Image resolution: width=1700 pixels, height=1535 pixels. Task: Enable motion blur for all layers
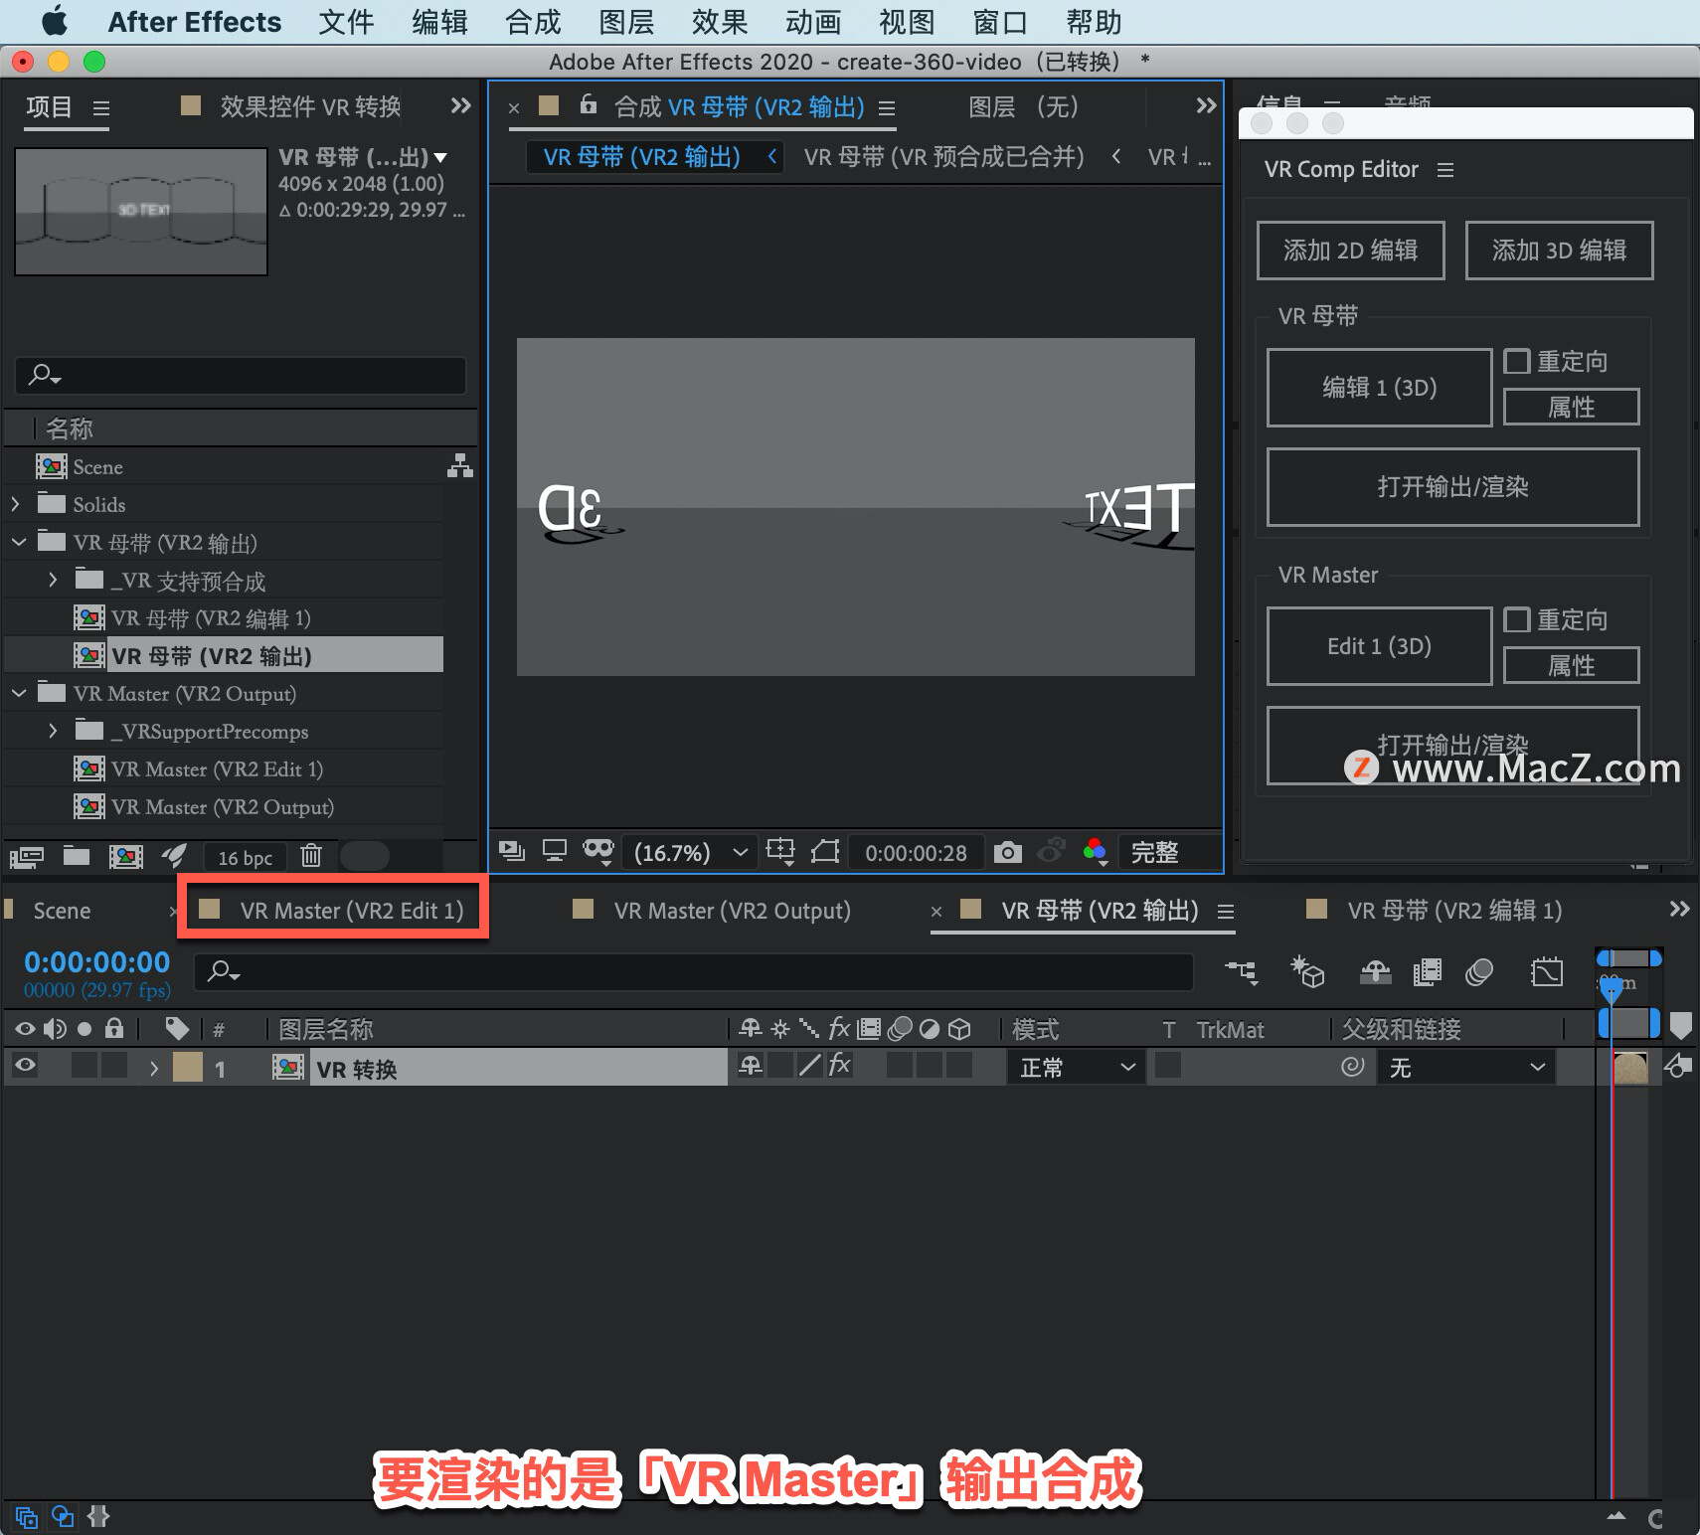(1479, 971)
